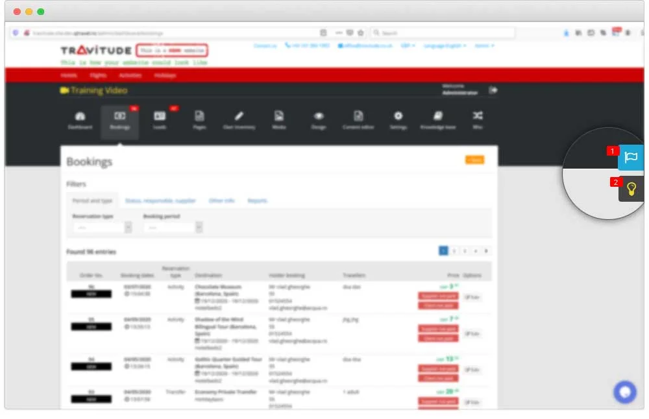Click the Activities menu item
649x419 pixels.
(x=130, y=75)
